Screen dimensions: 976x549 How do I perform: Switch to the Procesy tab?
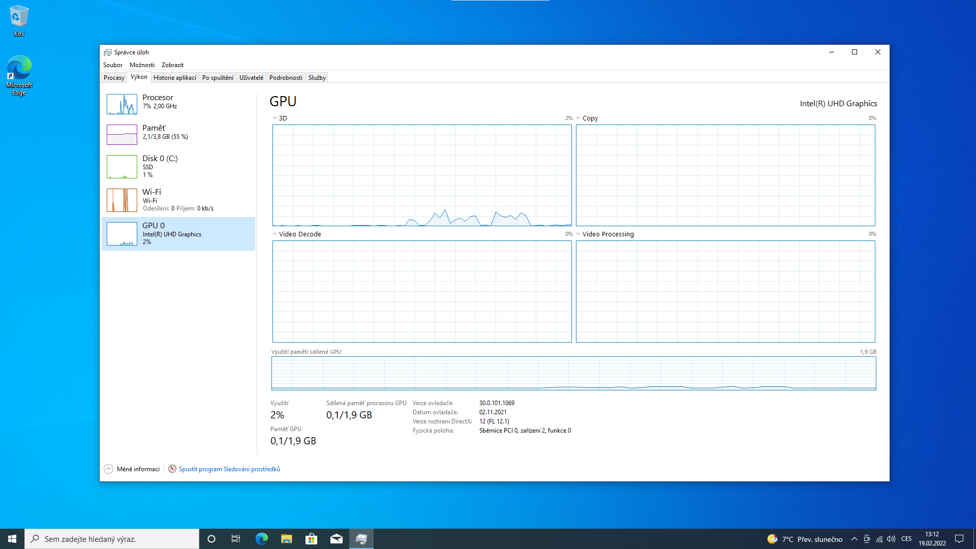coord(114,78)
